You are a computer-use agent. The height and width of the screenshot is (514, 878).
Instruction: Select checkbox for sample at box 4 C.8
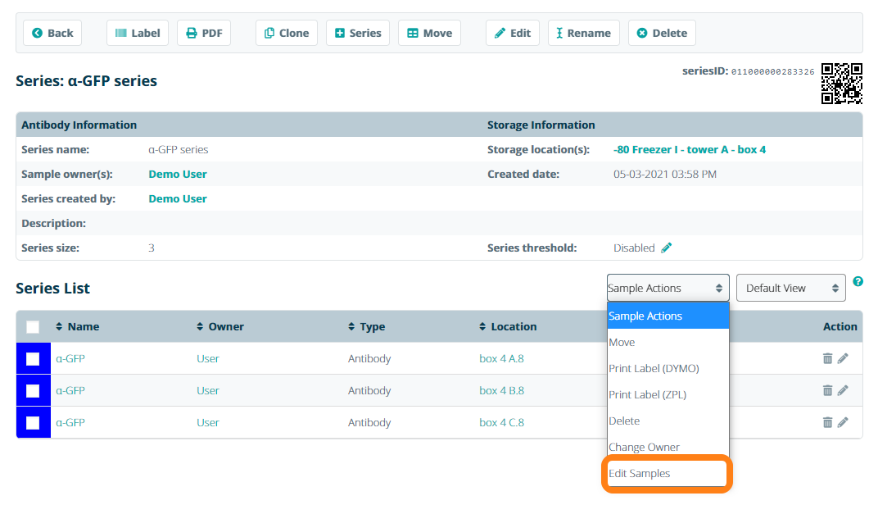(x=33, y=422)
